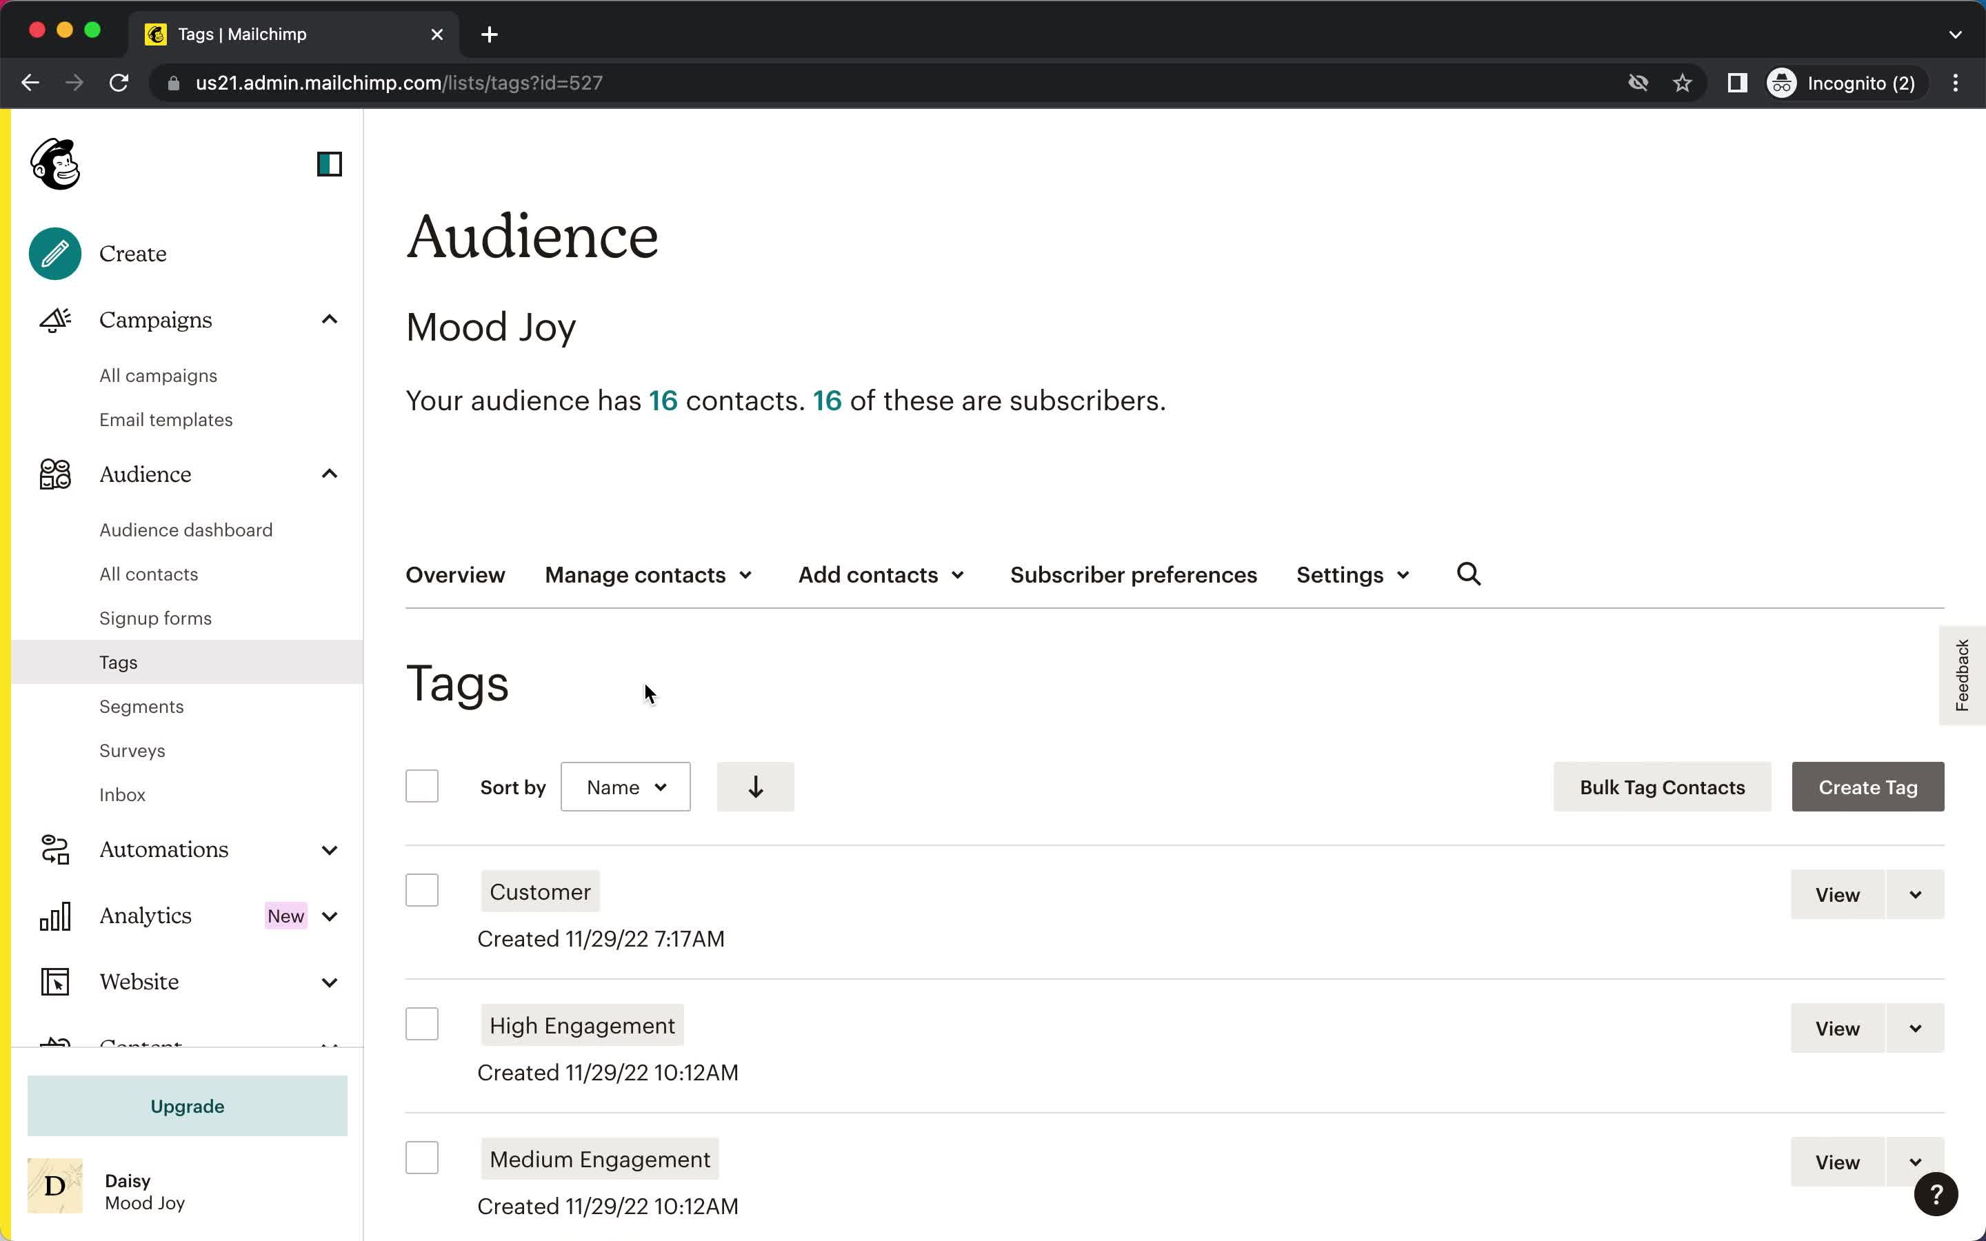Click the browser address bar URL
This screenshot has width=1986, height=1241.
tap(399, 83)
